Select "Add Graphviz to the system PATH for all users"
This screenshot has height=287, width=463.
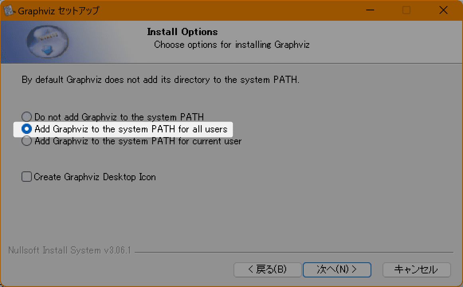click(27, 129)
